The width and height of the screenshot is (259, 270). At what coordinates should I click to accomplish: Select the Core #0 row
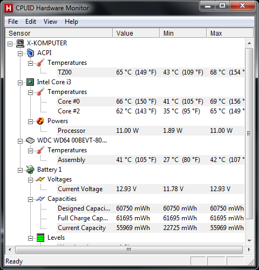(x=151, y=102)
